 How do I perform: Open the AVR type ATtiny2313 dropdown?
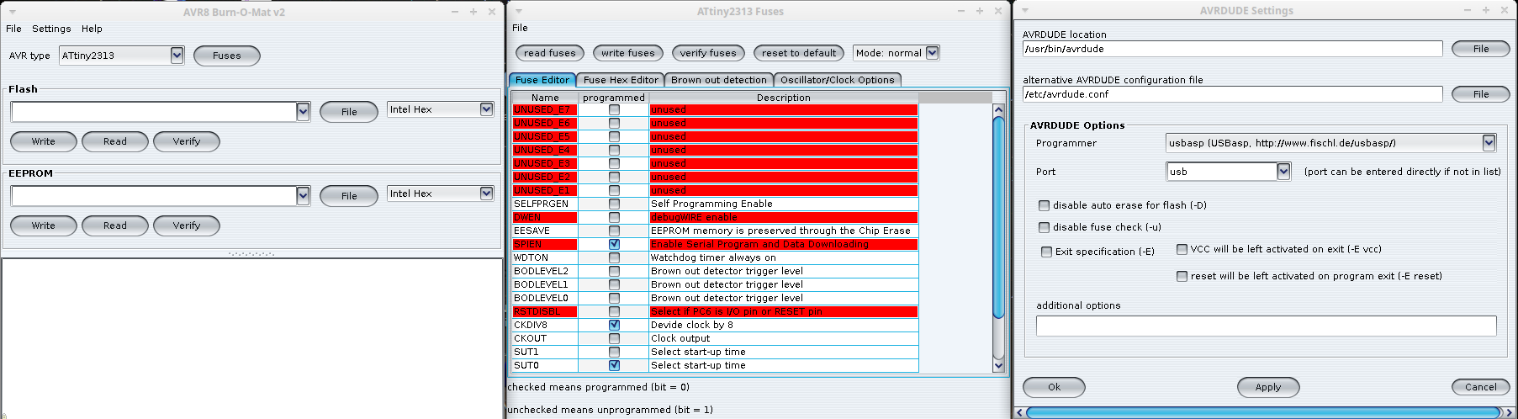point(122,56)
